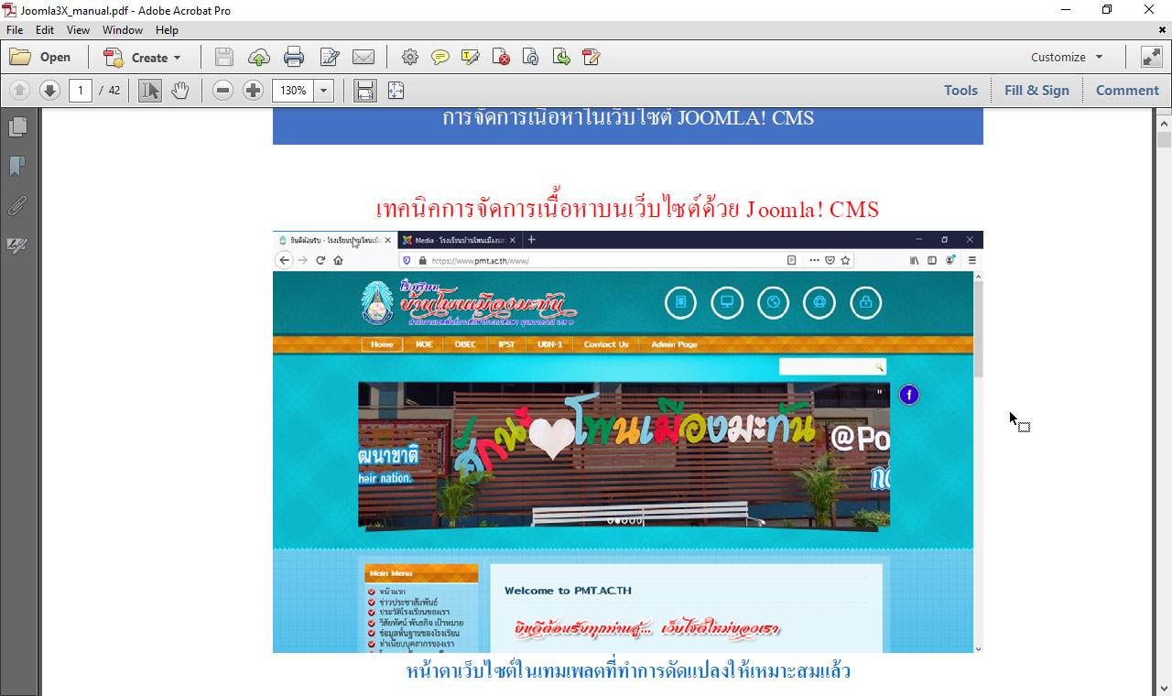Click the embedded browser screenshot image

tap(627, 441)
